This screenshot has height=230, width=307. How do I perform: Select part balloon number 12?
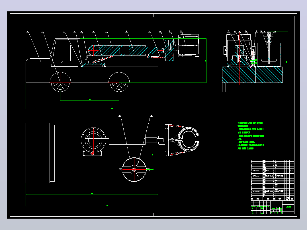pos(181,31)
